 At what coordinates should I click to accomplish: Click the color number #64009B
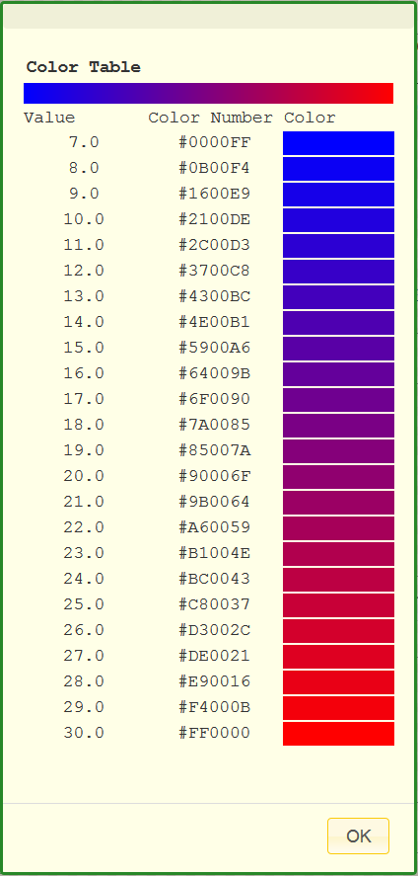tap(215, 373)
